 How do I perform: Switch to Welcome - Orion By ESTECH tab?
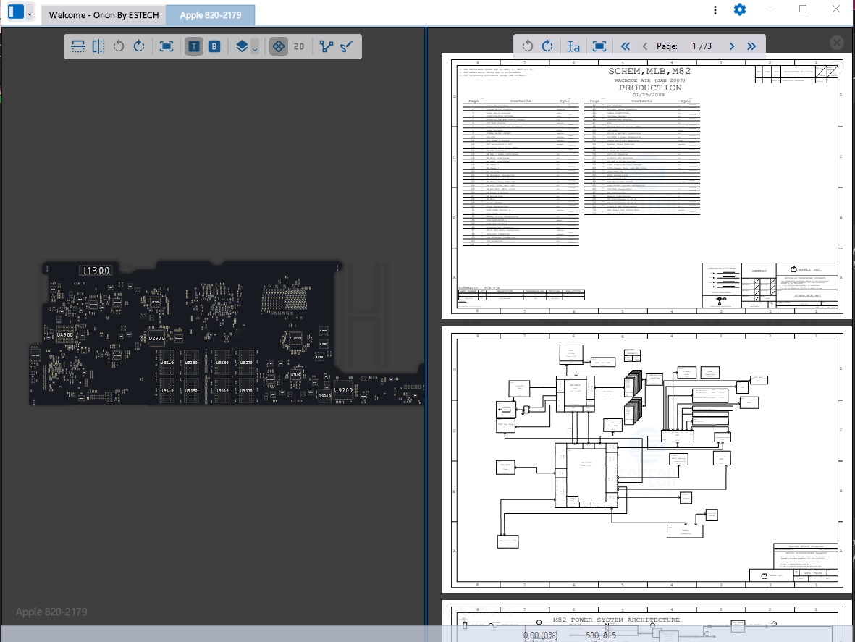tap(104, 15)
